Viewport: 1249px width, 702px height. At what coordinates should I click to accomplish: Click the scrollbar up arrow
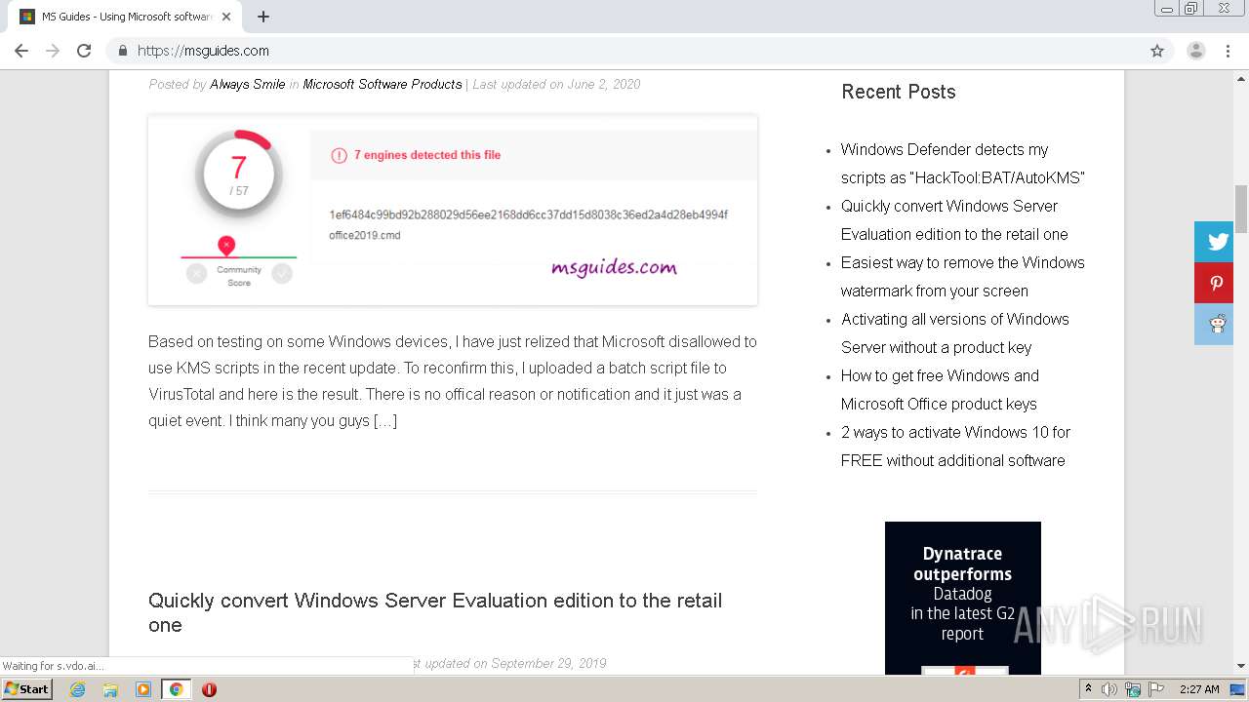pos(1241,77)
